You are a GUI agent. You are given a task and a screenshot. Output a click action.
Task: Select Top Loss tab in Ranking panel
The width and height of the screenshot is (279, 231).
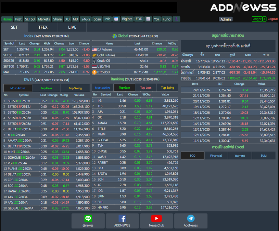point(146,88)
